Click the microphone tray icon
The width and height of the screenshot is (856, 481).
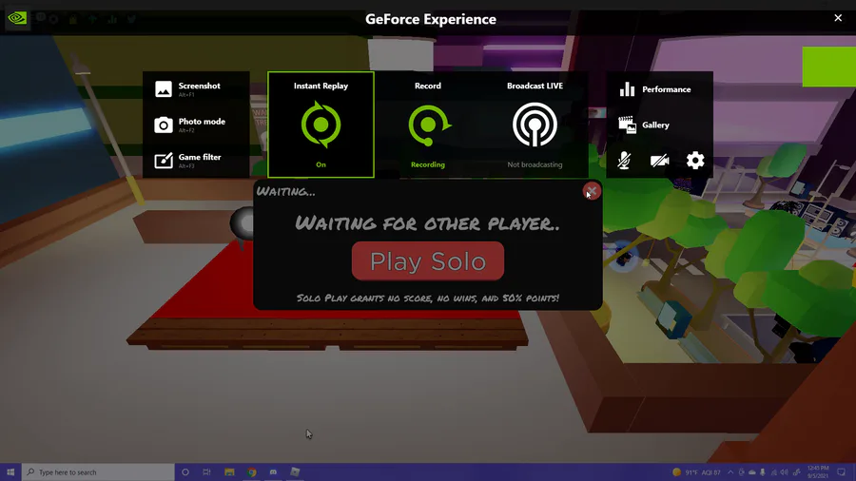click(763, 472)
